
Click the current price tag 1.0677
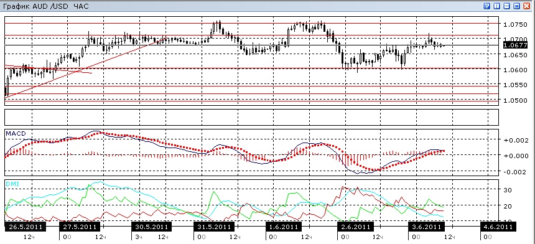point(514,45)
